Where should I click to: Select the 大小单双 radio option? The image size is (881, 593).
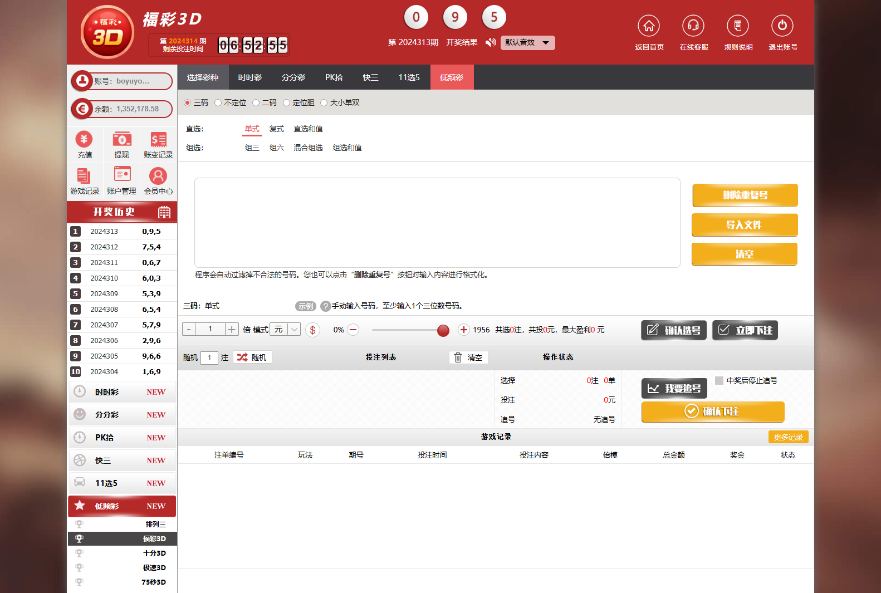[x=324, y=103]
